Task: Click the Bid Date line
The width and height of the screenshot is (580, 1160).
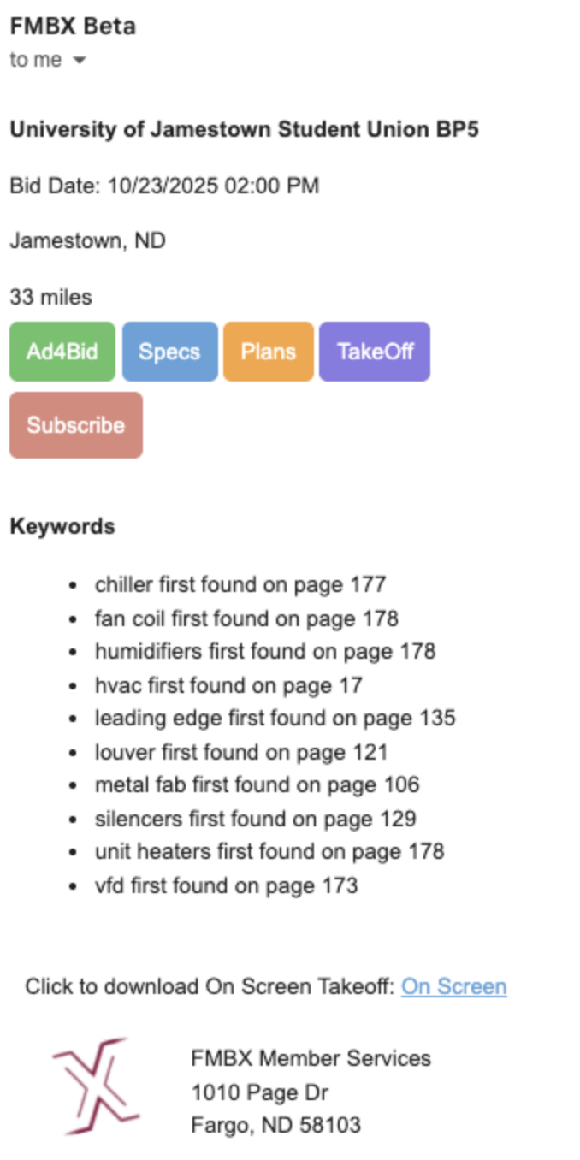Action: coord(164,186)
